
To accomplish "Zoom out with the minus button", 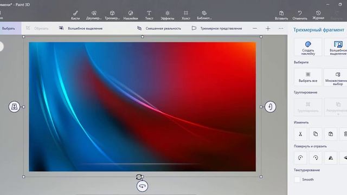I will [255, 28].
